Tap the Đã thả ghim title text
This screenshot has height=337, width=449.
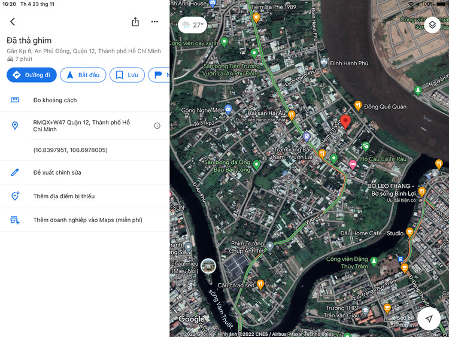tap(29, 41)
